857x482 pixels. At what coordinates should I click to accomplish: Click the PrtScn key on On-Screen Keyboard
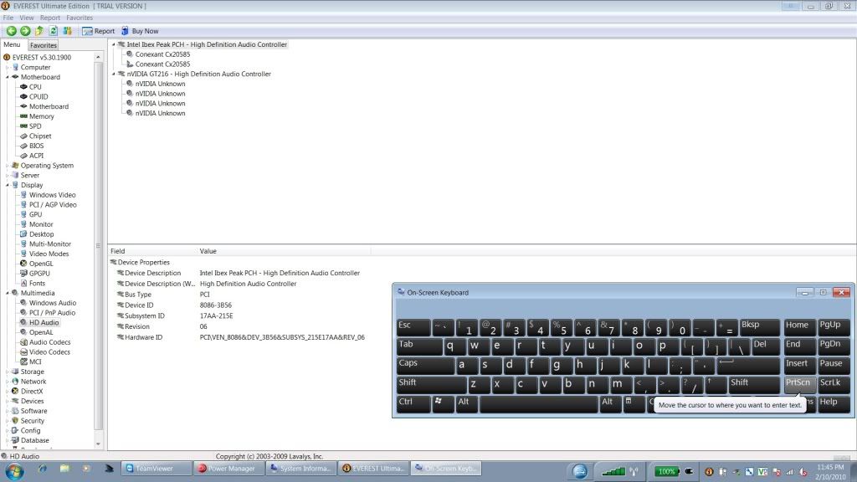click(799, 384)
